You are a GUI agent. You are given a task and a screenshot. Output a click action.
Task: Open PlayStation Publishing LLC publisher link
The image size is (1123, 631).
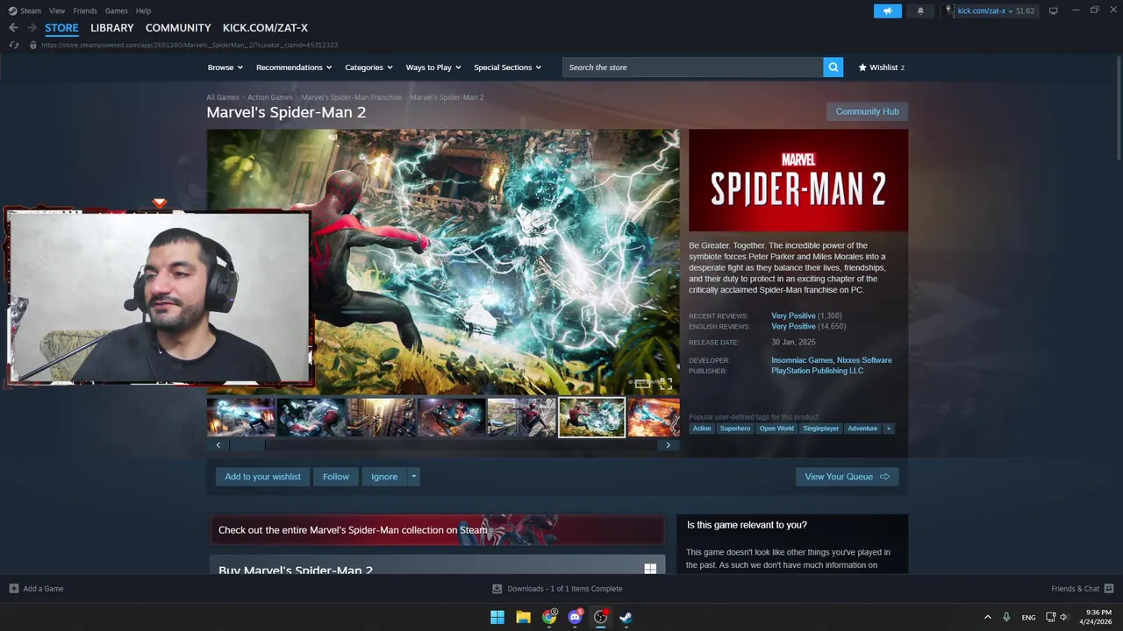(x=817, y=371)
